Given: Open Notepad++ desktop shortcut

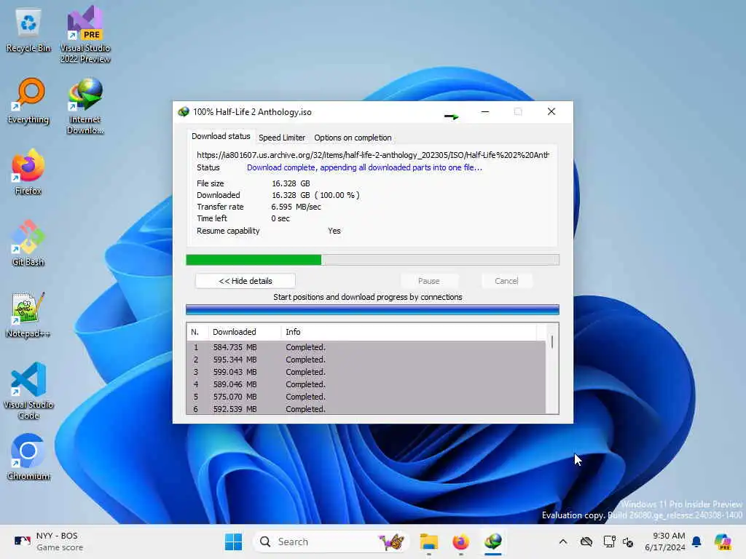Looking at the screenshot, I should (x=28, y=314).
